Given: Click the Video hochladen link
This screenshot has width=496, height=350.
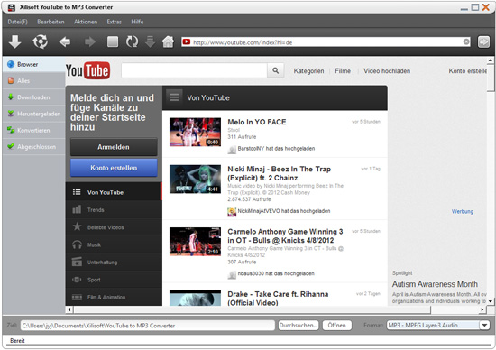Looking at the screenshot, I should [x=387, y=71].
